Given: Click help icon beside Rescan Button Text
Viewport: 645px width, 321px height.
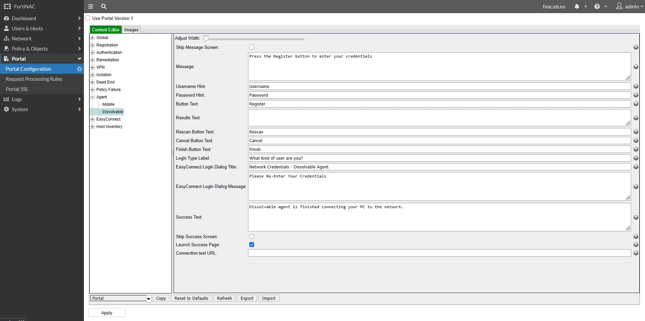Looking at the screenshot, I should pyautogui.click(x=636, y=132).
